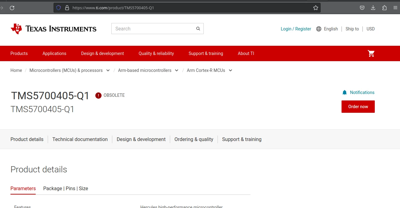View site security padlock info
400x208 pixels.
click(67, 8)
